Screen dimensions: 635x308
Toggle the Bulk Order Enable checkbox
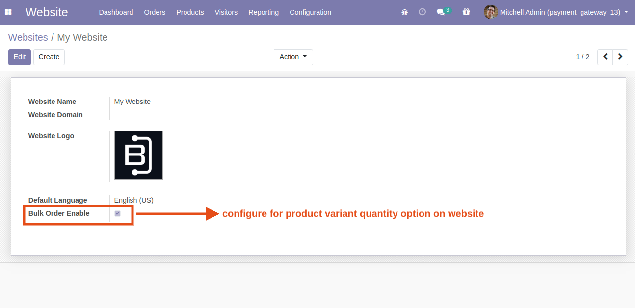(117, 213)
